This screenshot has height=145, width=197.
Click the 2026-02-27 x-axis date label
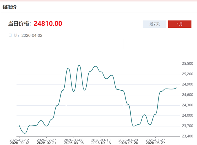click(x=47, y=141)
